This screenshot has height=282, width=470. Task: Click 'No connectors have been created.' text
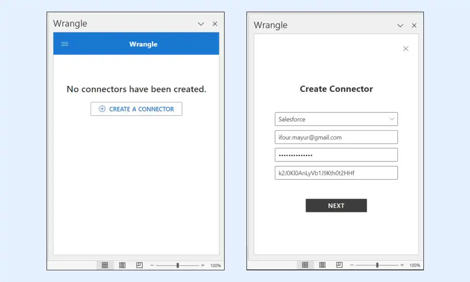[x=136, y=89]
